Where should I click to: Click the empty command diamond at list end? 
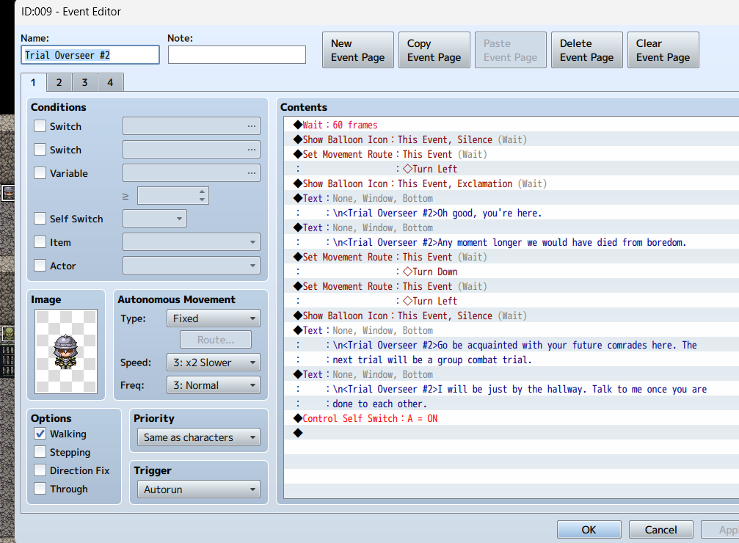tap(297, 433)
